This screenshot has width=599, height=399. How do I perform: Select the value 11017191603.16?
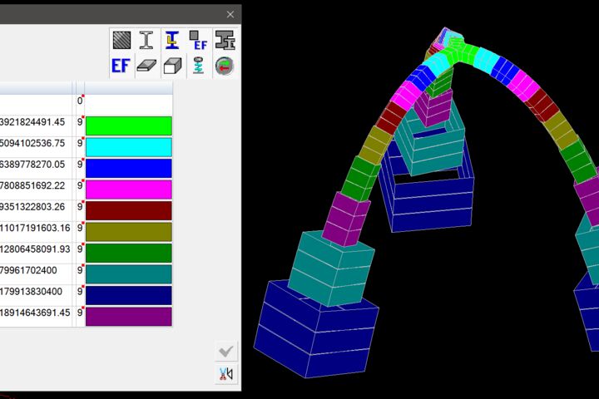click(x=35, y=228)
